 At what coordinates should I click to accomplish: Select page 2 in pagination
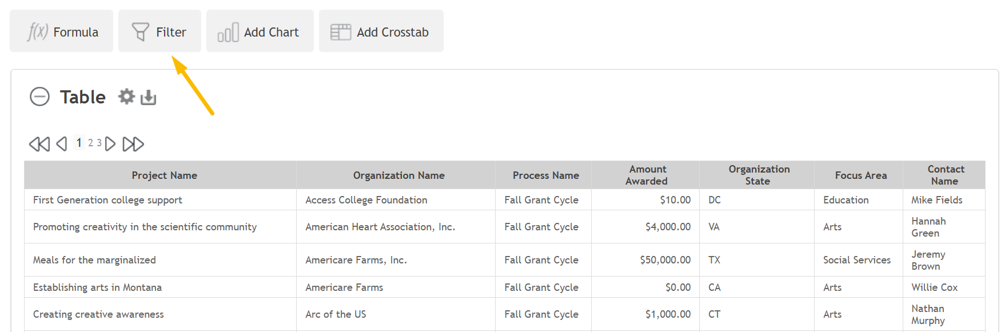point(90,143)
